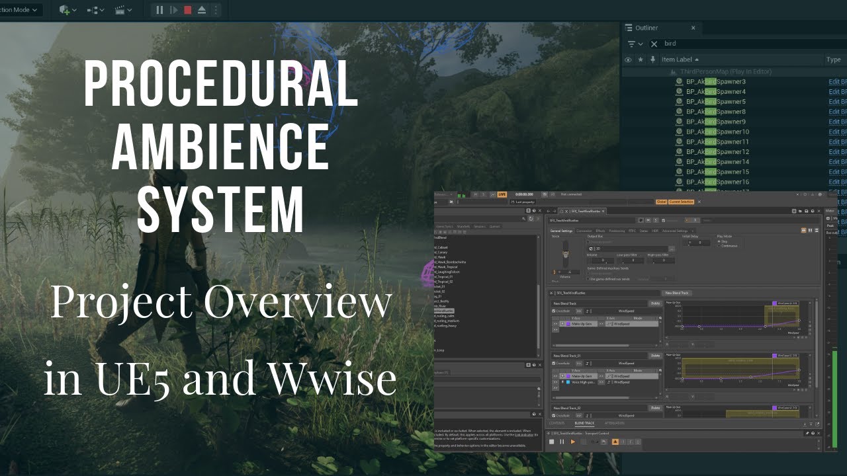Viewport: 847px width, 476px height.
Task: Close the SFX_TreeWindRustles editor tab
Action: [x=603, y=211]
